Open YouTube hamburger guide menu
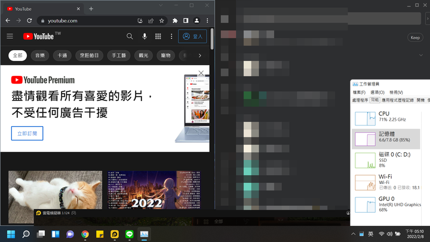The width and height of the screenshot is (430, 242). click(10, 36)
